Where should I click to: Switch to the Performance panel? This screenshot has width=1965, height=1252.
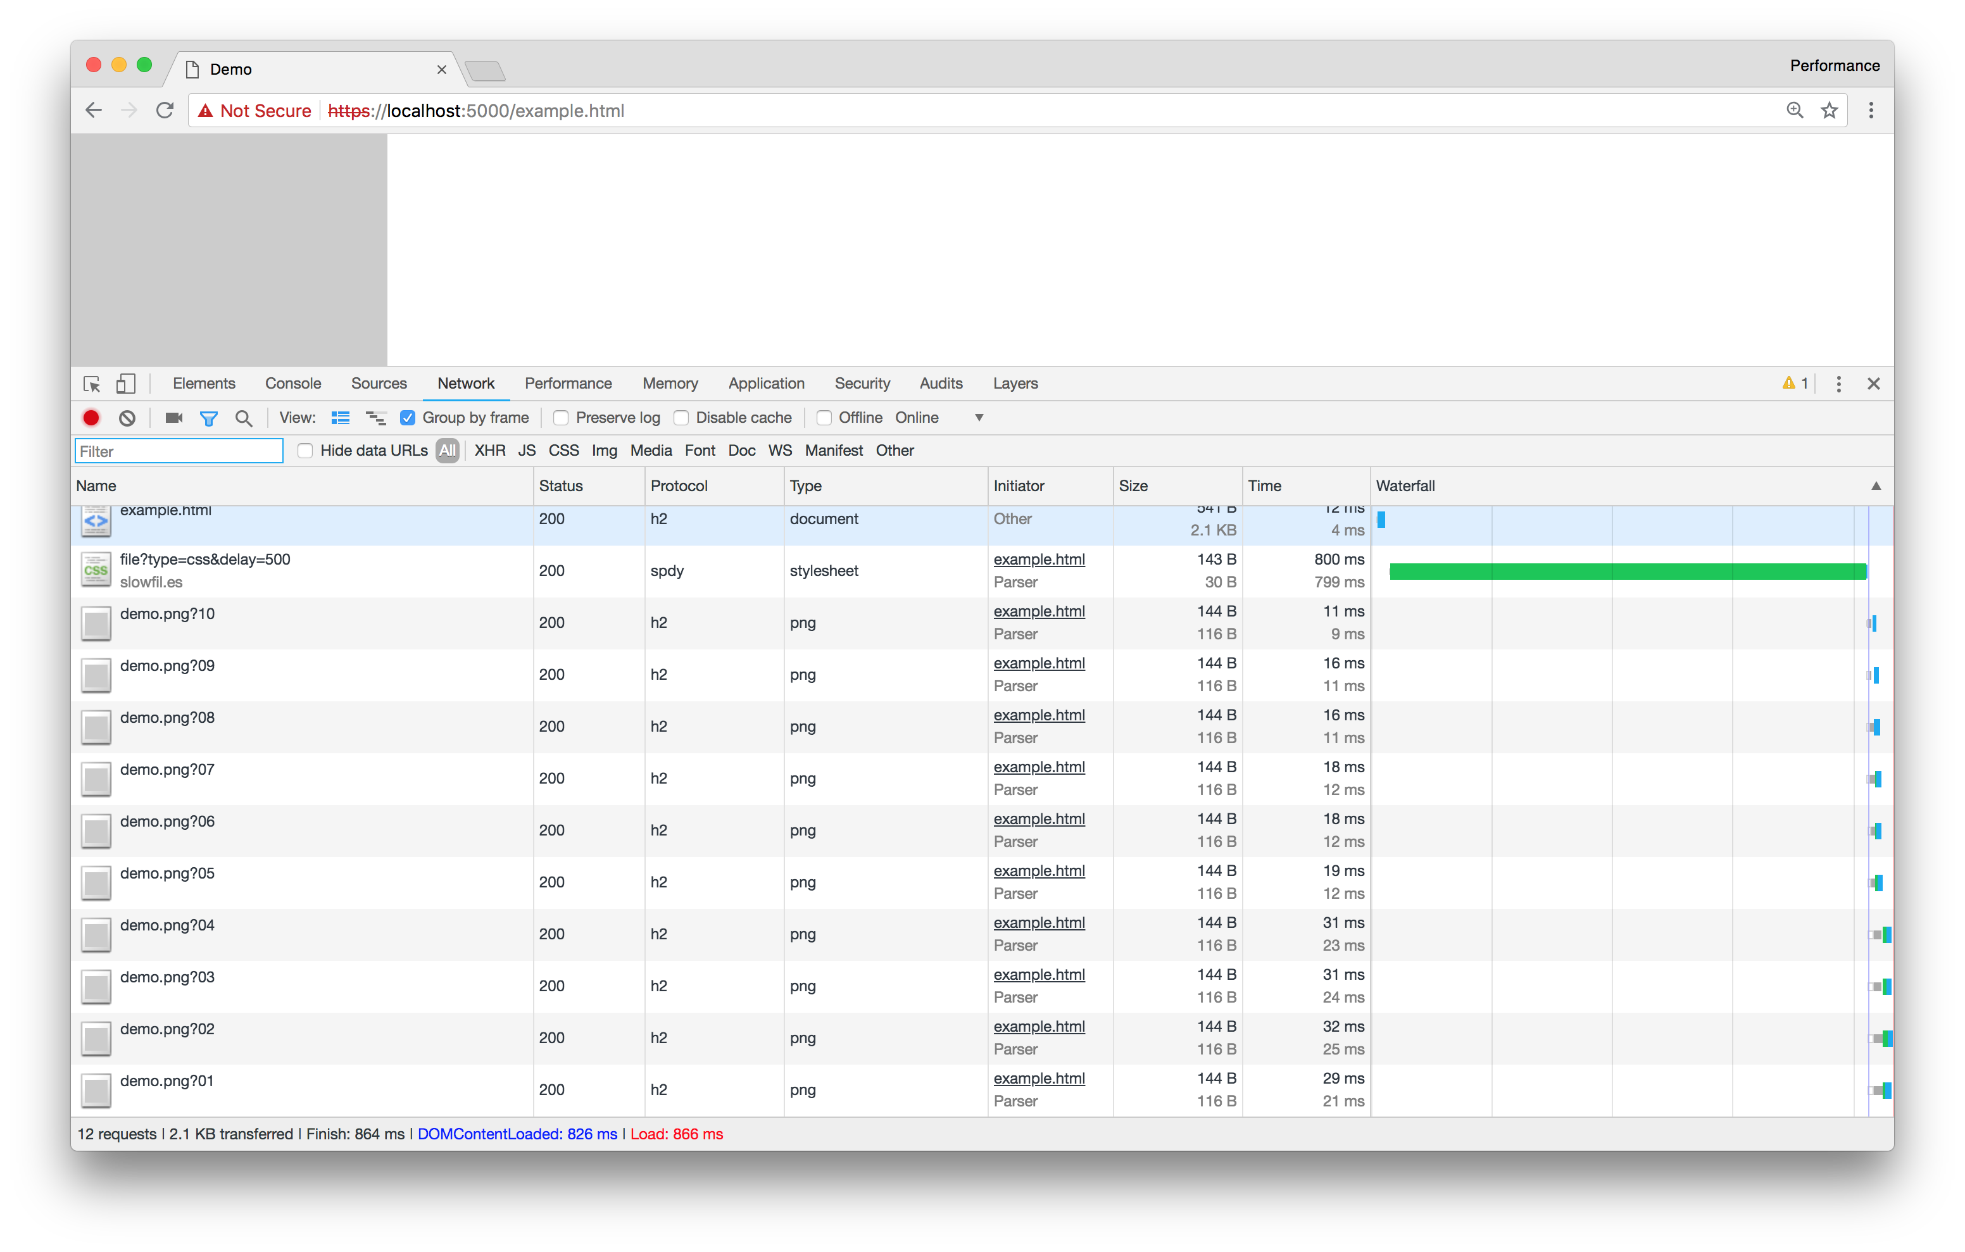click(568, 384)
